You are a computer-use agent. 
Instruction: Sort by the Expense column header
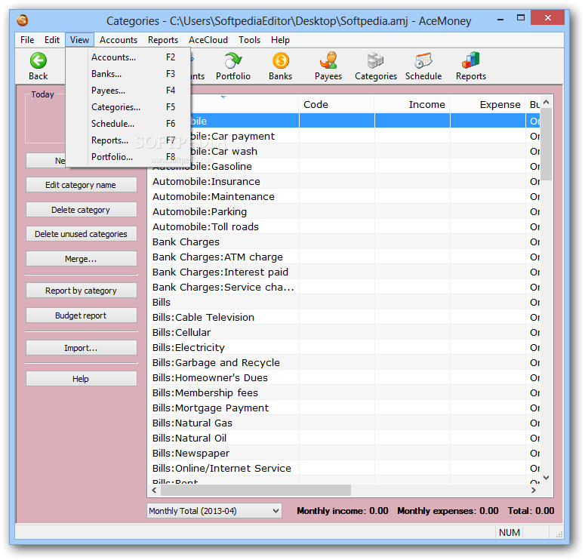coord(488,104)
